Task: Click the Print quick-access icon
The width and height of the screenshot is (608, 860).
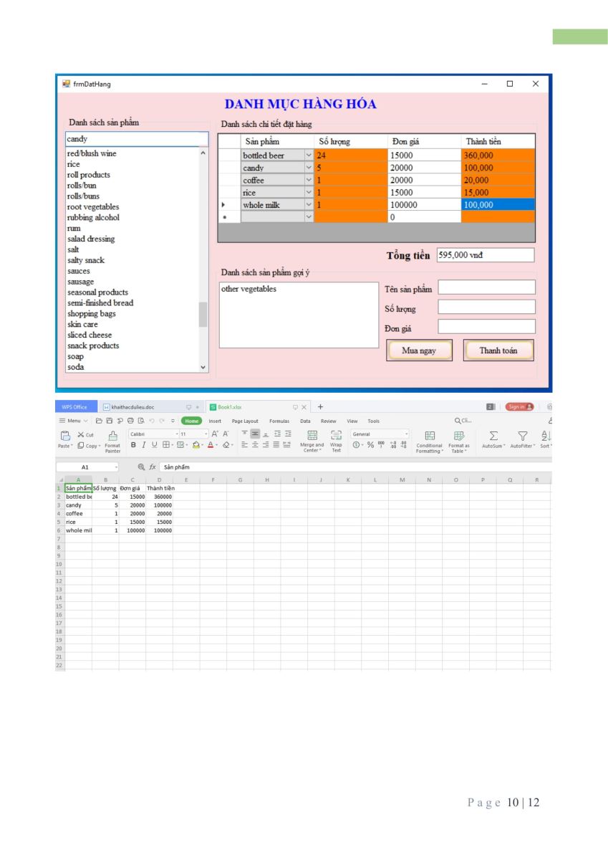Action: point(130,421)
